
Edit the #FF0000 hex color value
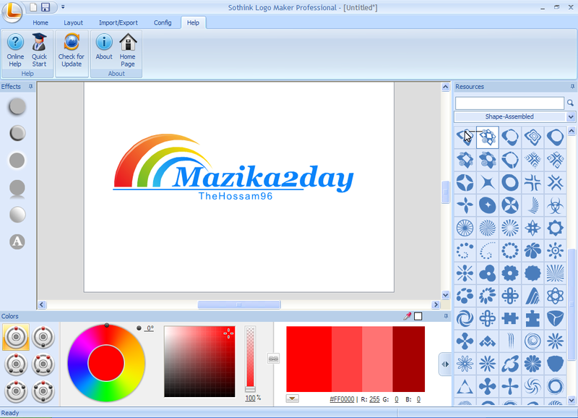[x=342, y=399]
